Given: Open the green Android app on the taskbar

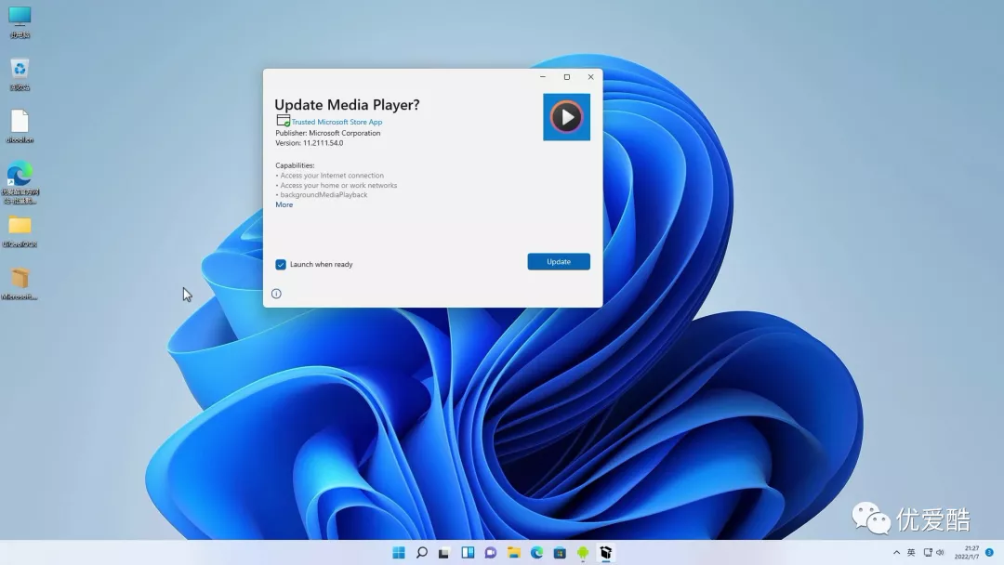Looking at the screenshot, I should tap(583, 552).
